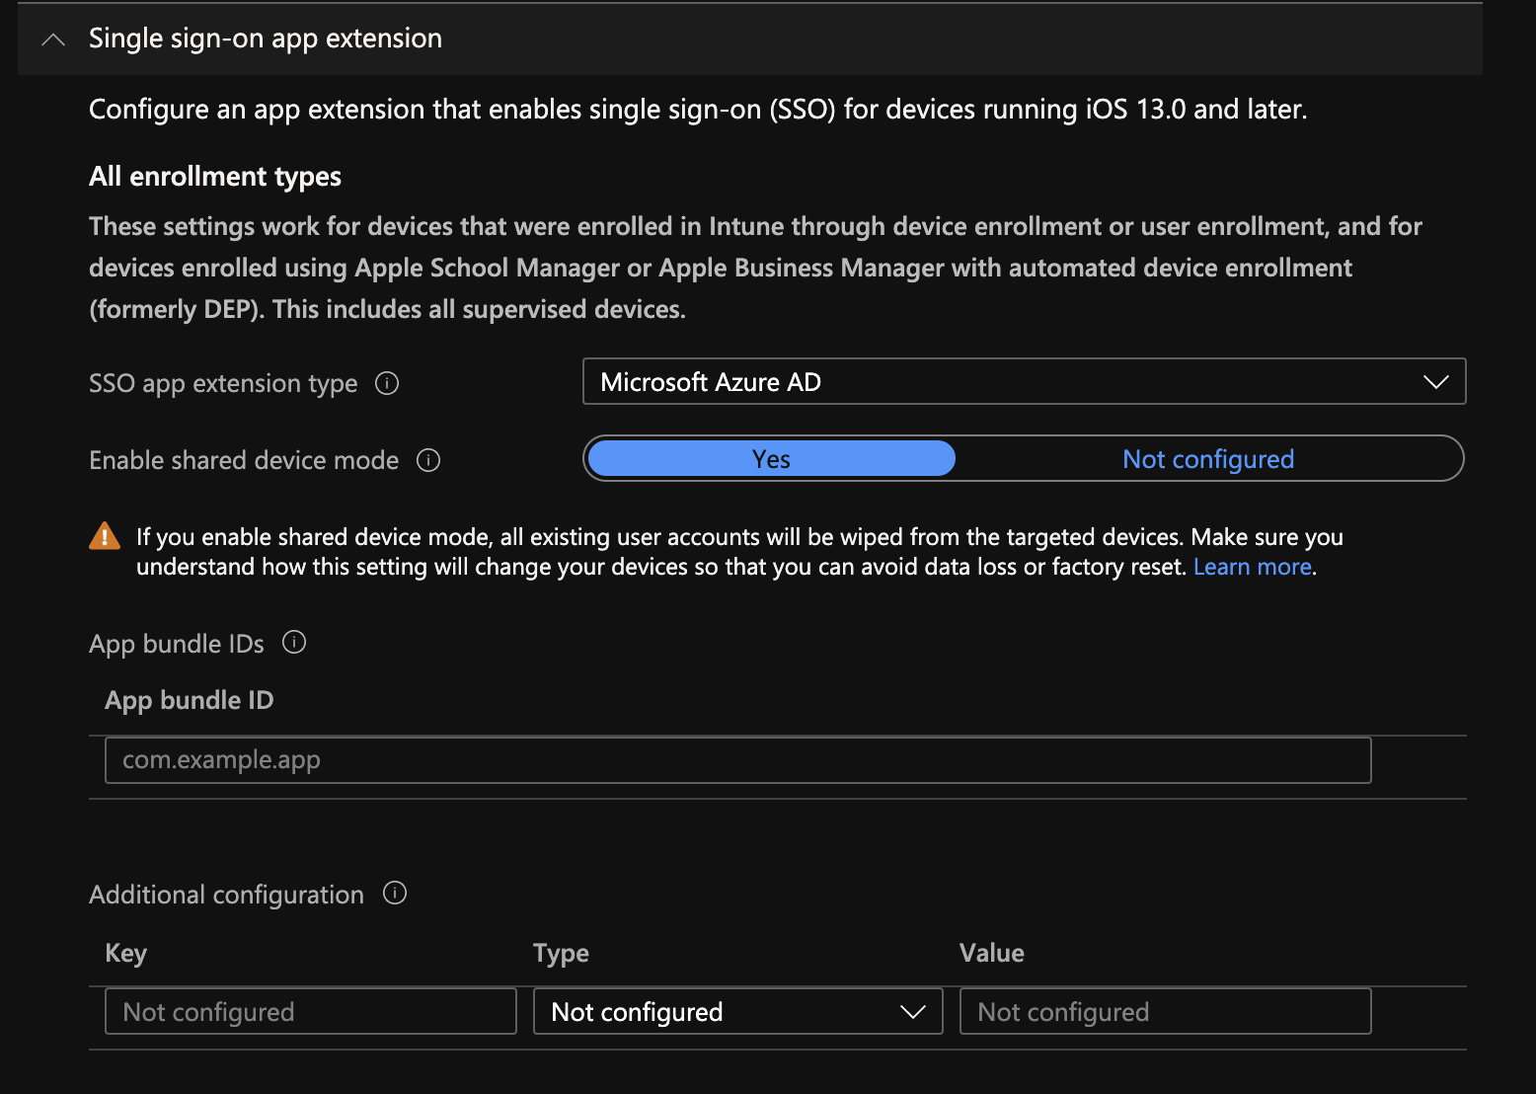Open the Learn more link
This screenshot has height=1094, width=1536.
pos(1252,567)
